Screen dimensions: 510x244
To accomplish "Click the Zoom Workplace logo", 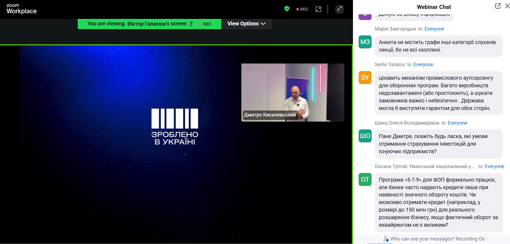I will 22,9.
